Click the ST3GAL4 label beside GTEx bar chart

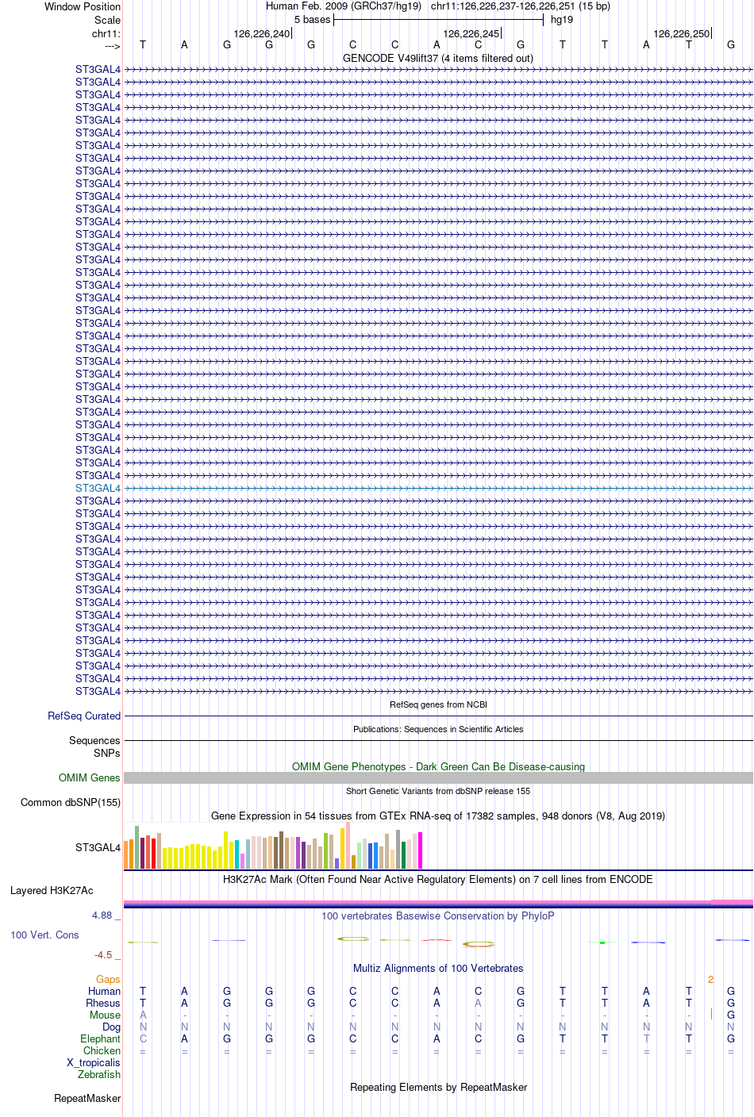pos(98,847)
